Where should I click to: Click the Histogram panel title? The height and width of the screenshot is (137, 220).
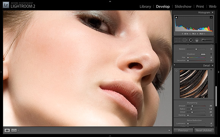click(x=204, y=12)
